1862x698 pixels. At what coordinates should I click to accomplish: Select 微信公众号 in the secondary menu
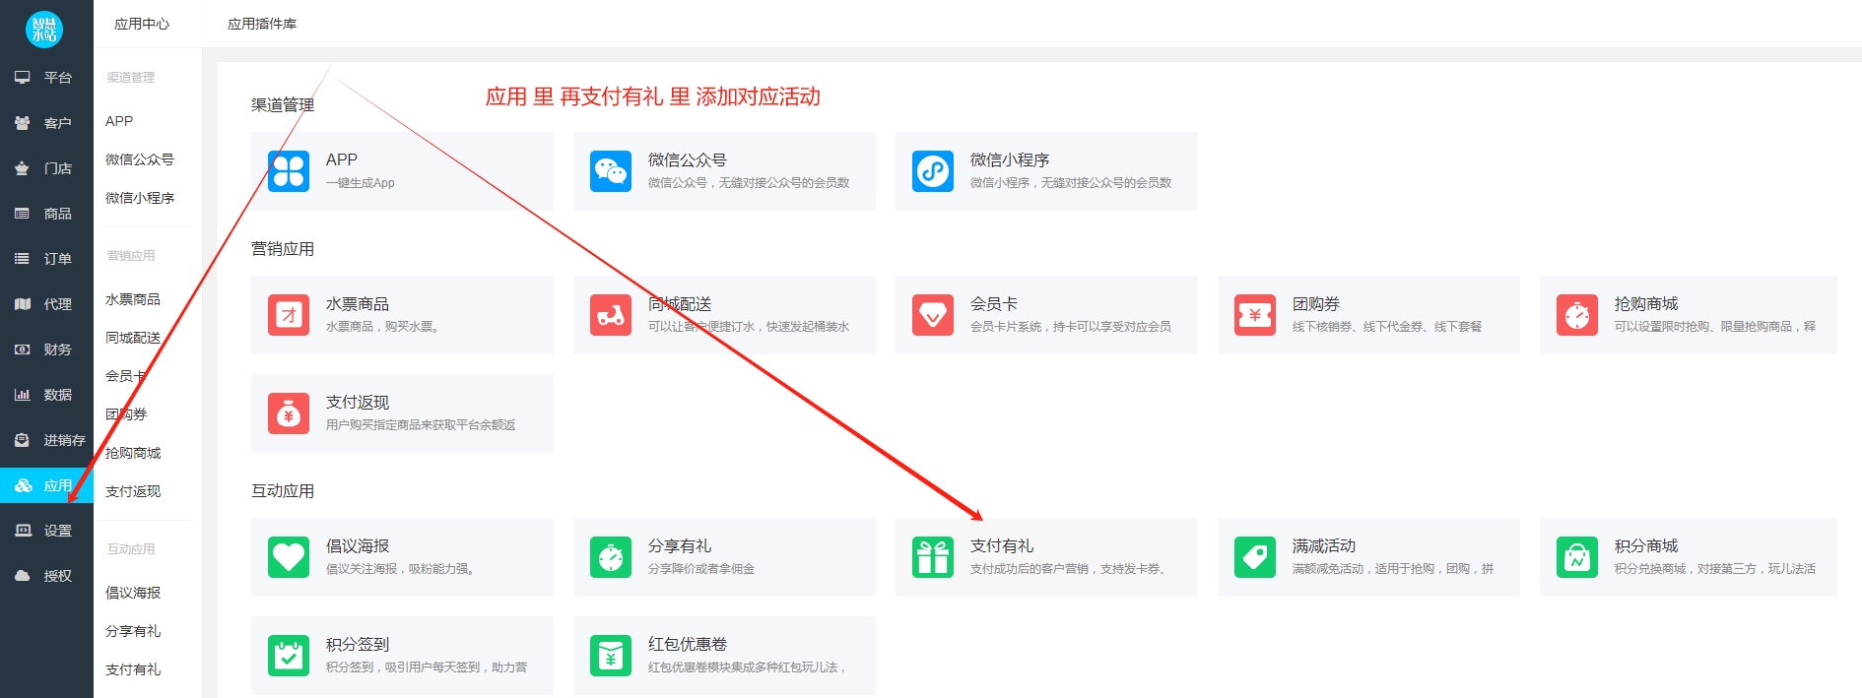pyautogui.click(x=140, y=159)
